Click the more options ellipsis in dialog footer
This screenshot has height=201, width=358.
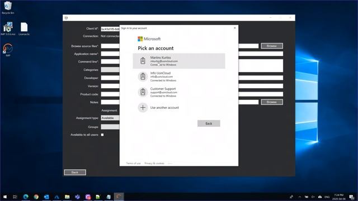point(170,164)
